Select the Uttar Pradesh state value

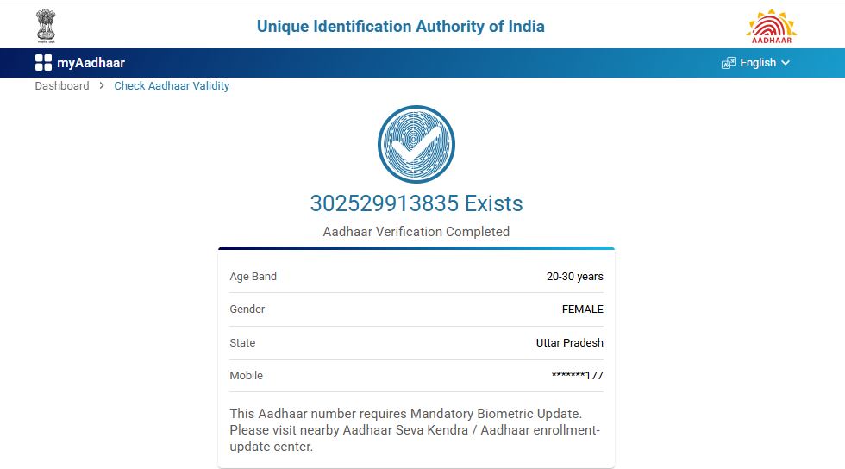pos(569,342)
